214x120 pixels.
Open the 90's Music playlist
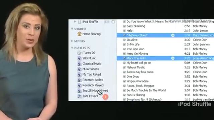[89, 58]
